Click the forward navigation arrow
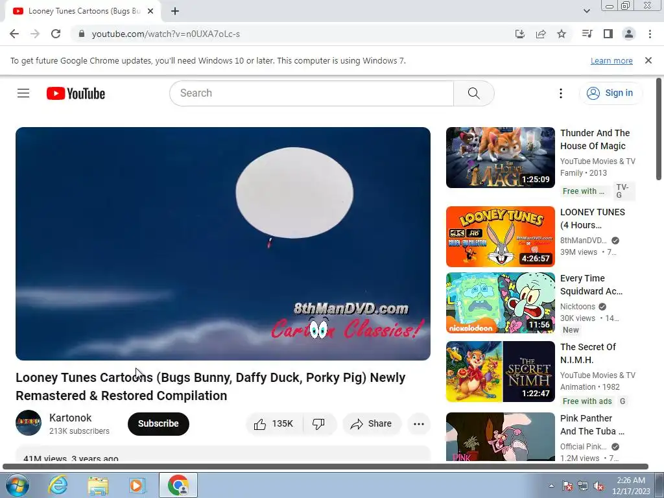 pyautogui.click(x=35, y=34)
